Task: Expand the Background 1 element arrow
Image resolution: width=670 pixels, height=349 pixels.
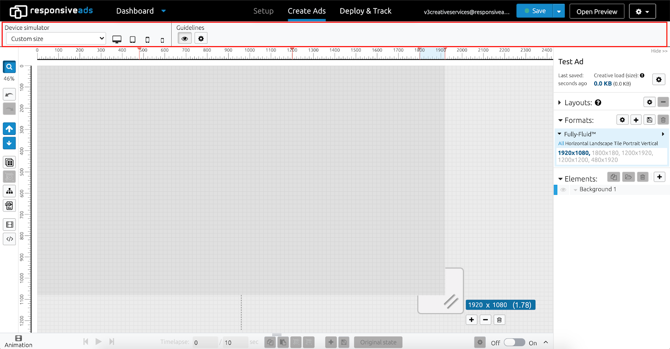Action: [x=575, y=190]
